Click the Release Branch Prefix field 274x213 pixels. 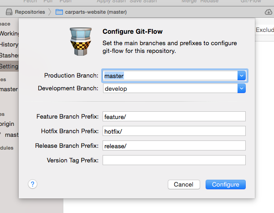click(174, 146)
